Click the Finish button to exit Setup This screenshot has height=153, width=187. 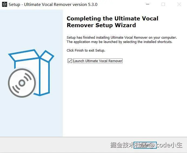pyautogui.click(x=145, y=145)
